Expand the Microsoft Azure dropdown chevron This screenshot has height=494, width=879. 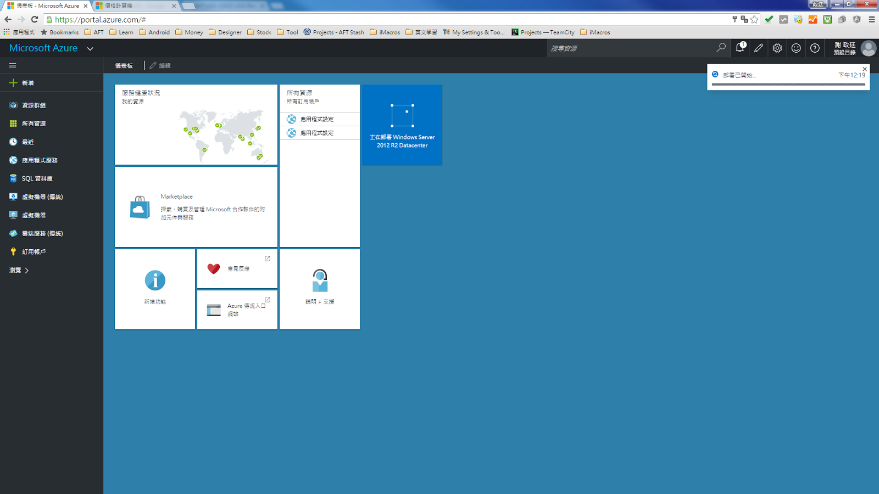[x=90, y=48]
